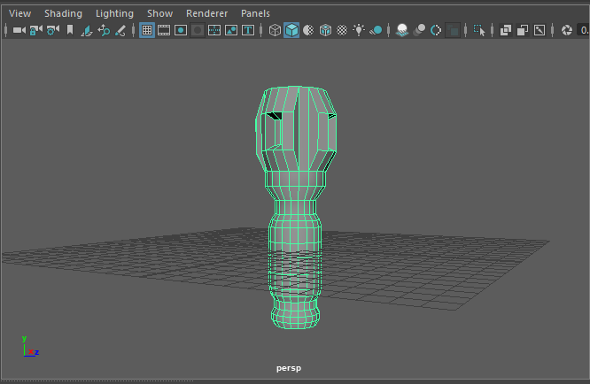Toggle the Motion Blur icon

pos(419,30)
